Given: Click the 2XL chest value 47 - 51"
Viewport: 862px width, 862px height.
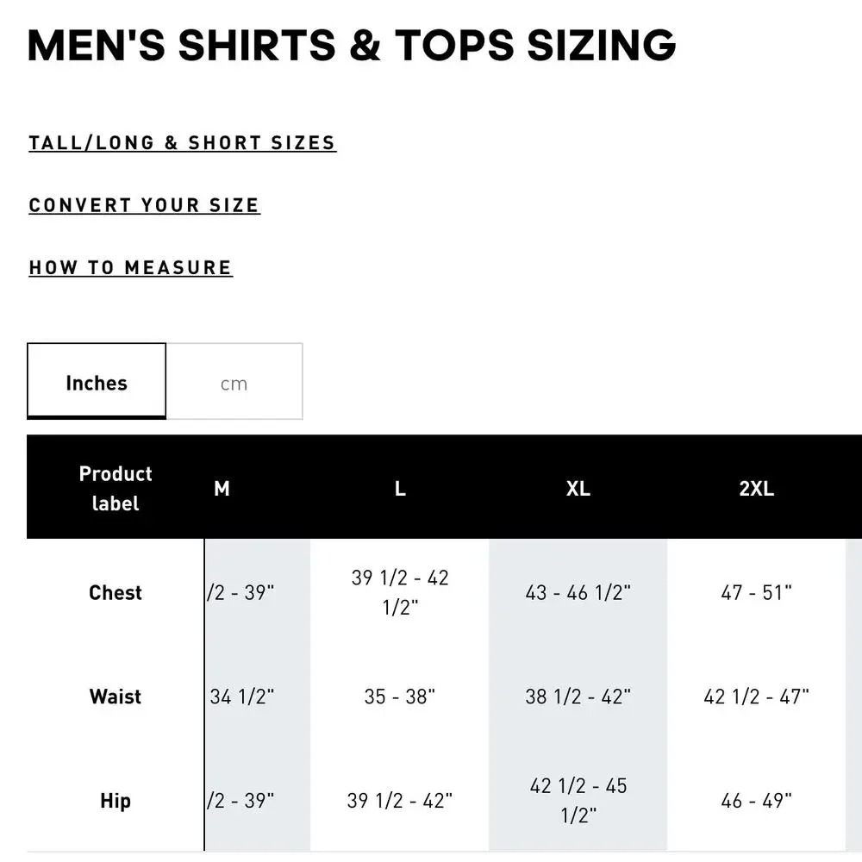Looking at the screenshot, I should [x=757, y=593].
